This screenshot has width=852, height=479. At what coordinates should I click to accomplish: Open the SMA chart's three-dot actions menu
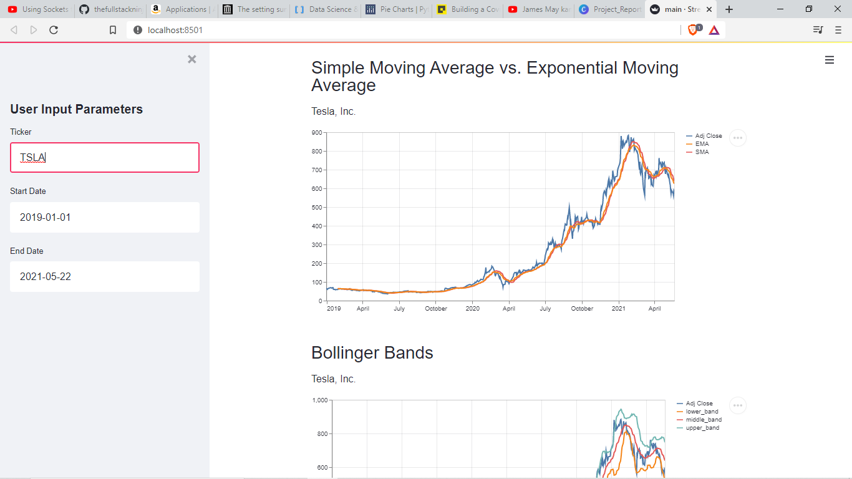click(738, 138)
